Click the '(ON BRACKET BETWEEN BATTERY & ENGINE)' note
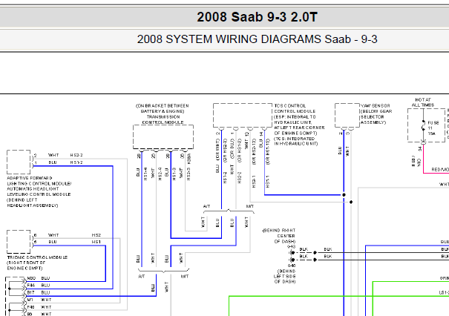This screenshot has height=316, width=449. tap(163, 108)
